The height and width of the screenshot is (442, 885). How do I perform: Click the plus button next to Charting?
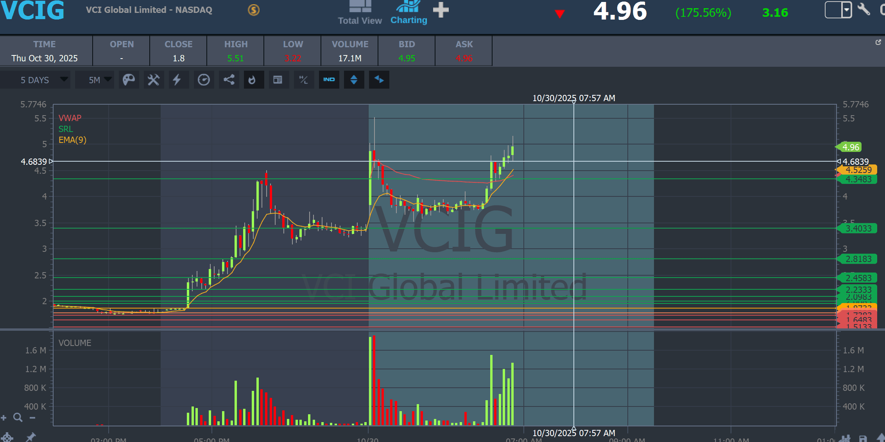coord(441,10)
